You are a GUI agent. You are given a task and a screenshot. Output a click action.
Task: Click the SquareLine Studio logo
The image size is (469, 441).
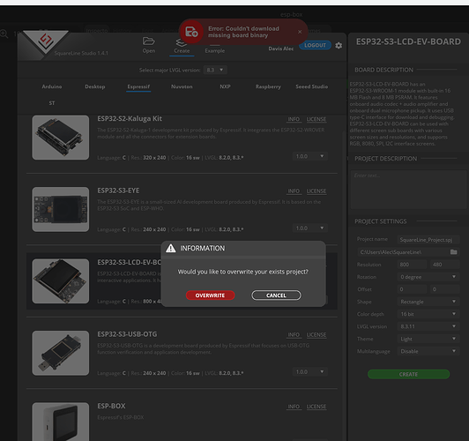tap(46, 41)
